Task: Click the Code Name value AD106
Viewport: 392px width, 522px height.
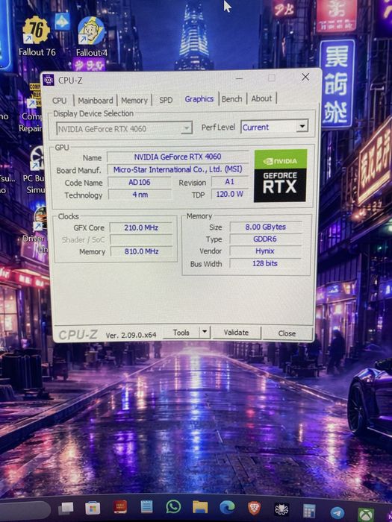Action: click(x=140, y=182)
